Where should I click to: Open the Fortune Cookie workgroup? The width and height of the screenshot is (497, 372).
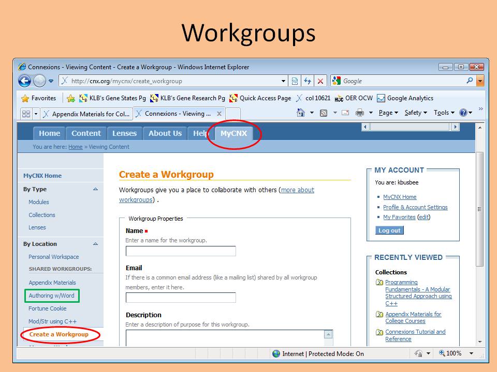(x=48, y=309)
